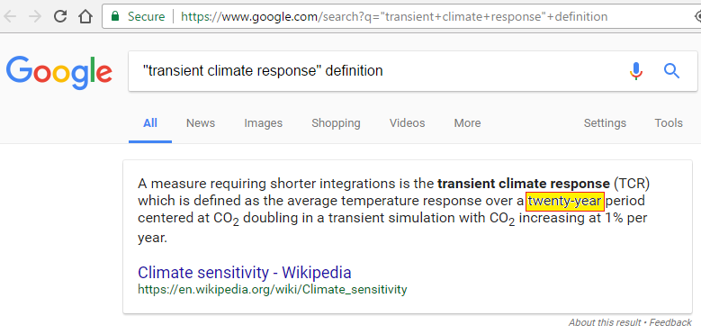Select the Shopping results tab

click(336, 123)
